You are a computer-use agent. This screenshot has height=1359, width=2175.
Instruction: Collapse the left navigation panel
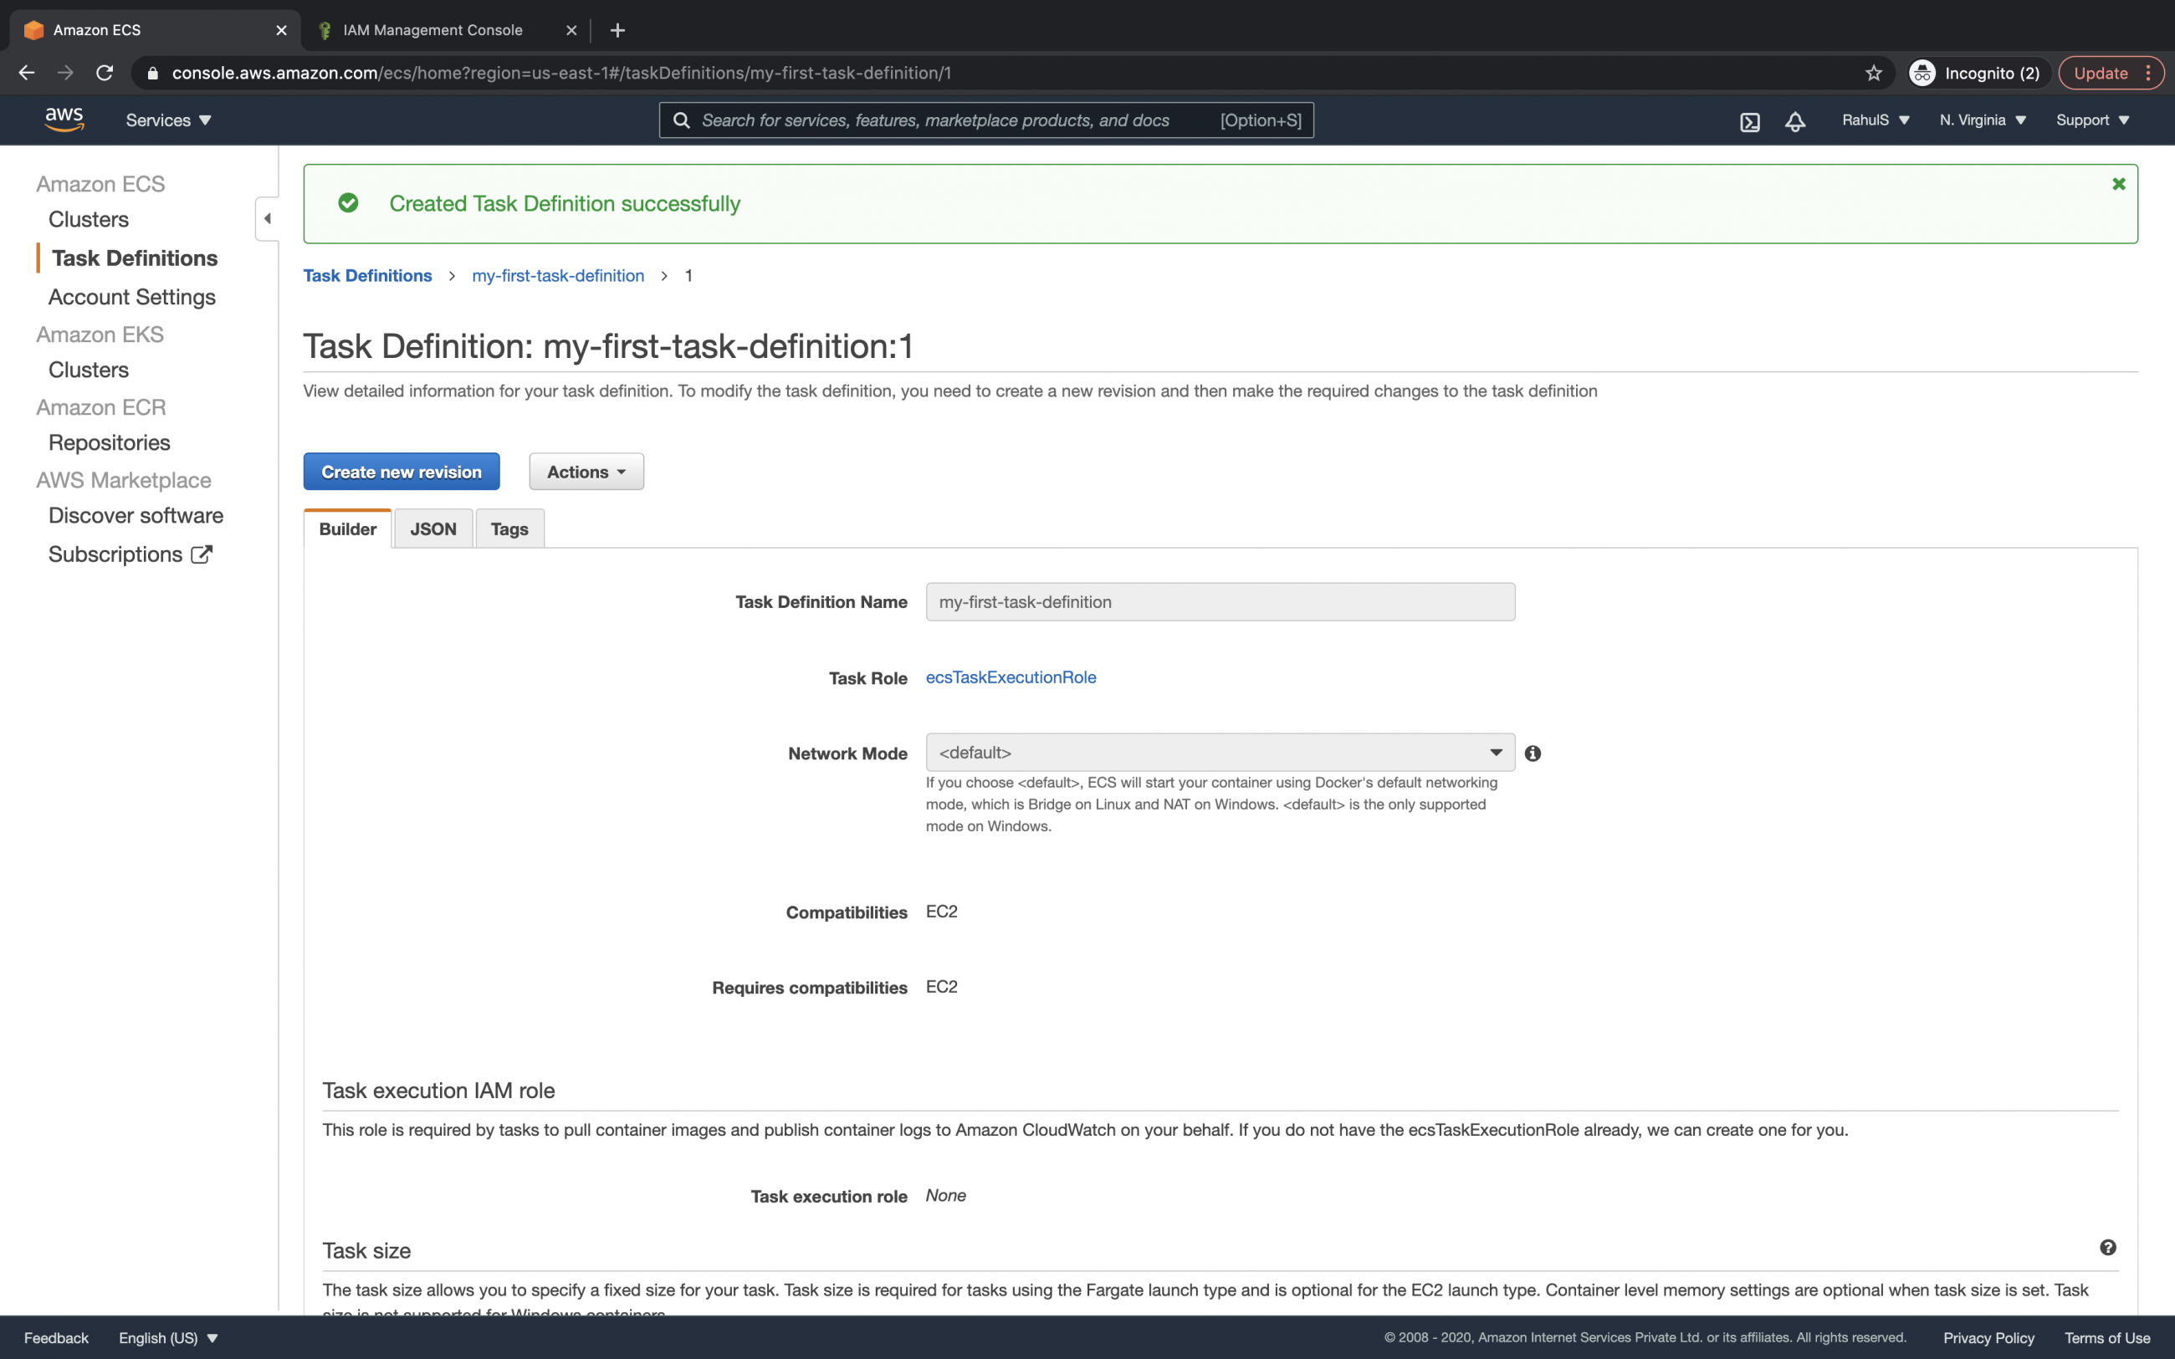[x=267, y=217]
